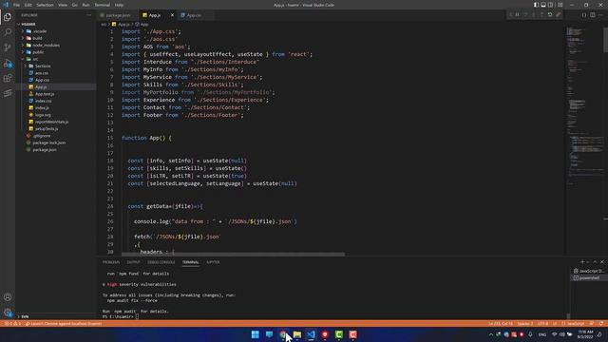Viewport: 608px width, 342px height.
Task: Click the line and column status indicator
Action: [x=501, y=323]
